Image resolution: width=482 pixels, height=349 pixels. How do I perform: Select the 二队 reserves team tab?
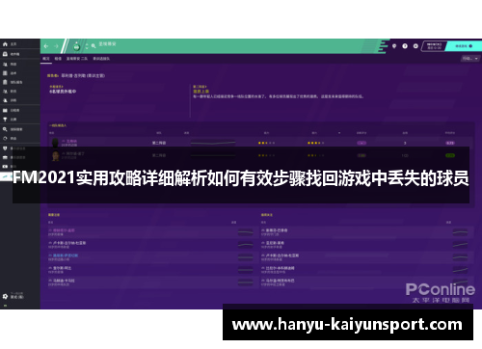77,59
